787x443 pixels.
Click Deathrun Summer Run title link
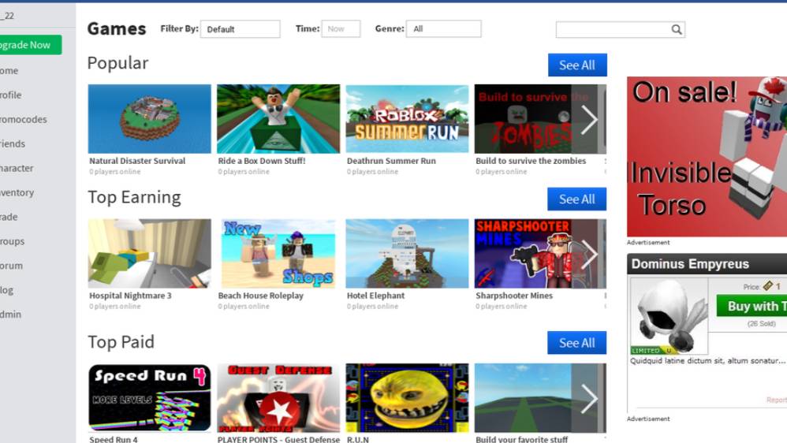tap(391, 161)
